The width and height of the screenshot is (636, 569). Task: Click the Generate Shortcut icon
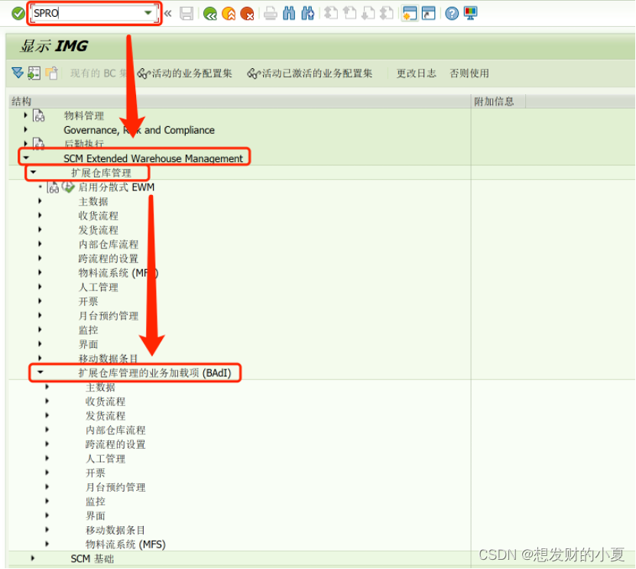(428, 14)
